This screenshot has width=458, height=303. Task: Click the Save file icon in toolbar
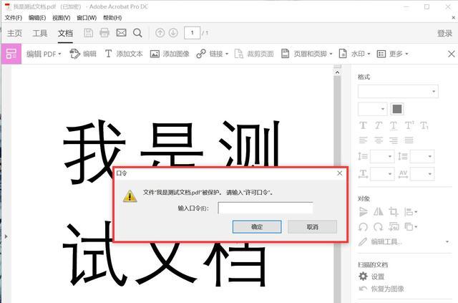(89, 33)
